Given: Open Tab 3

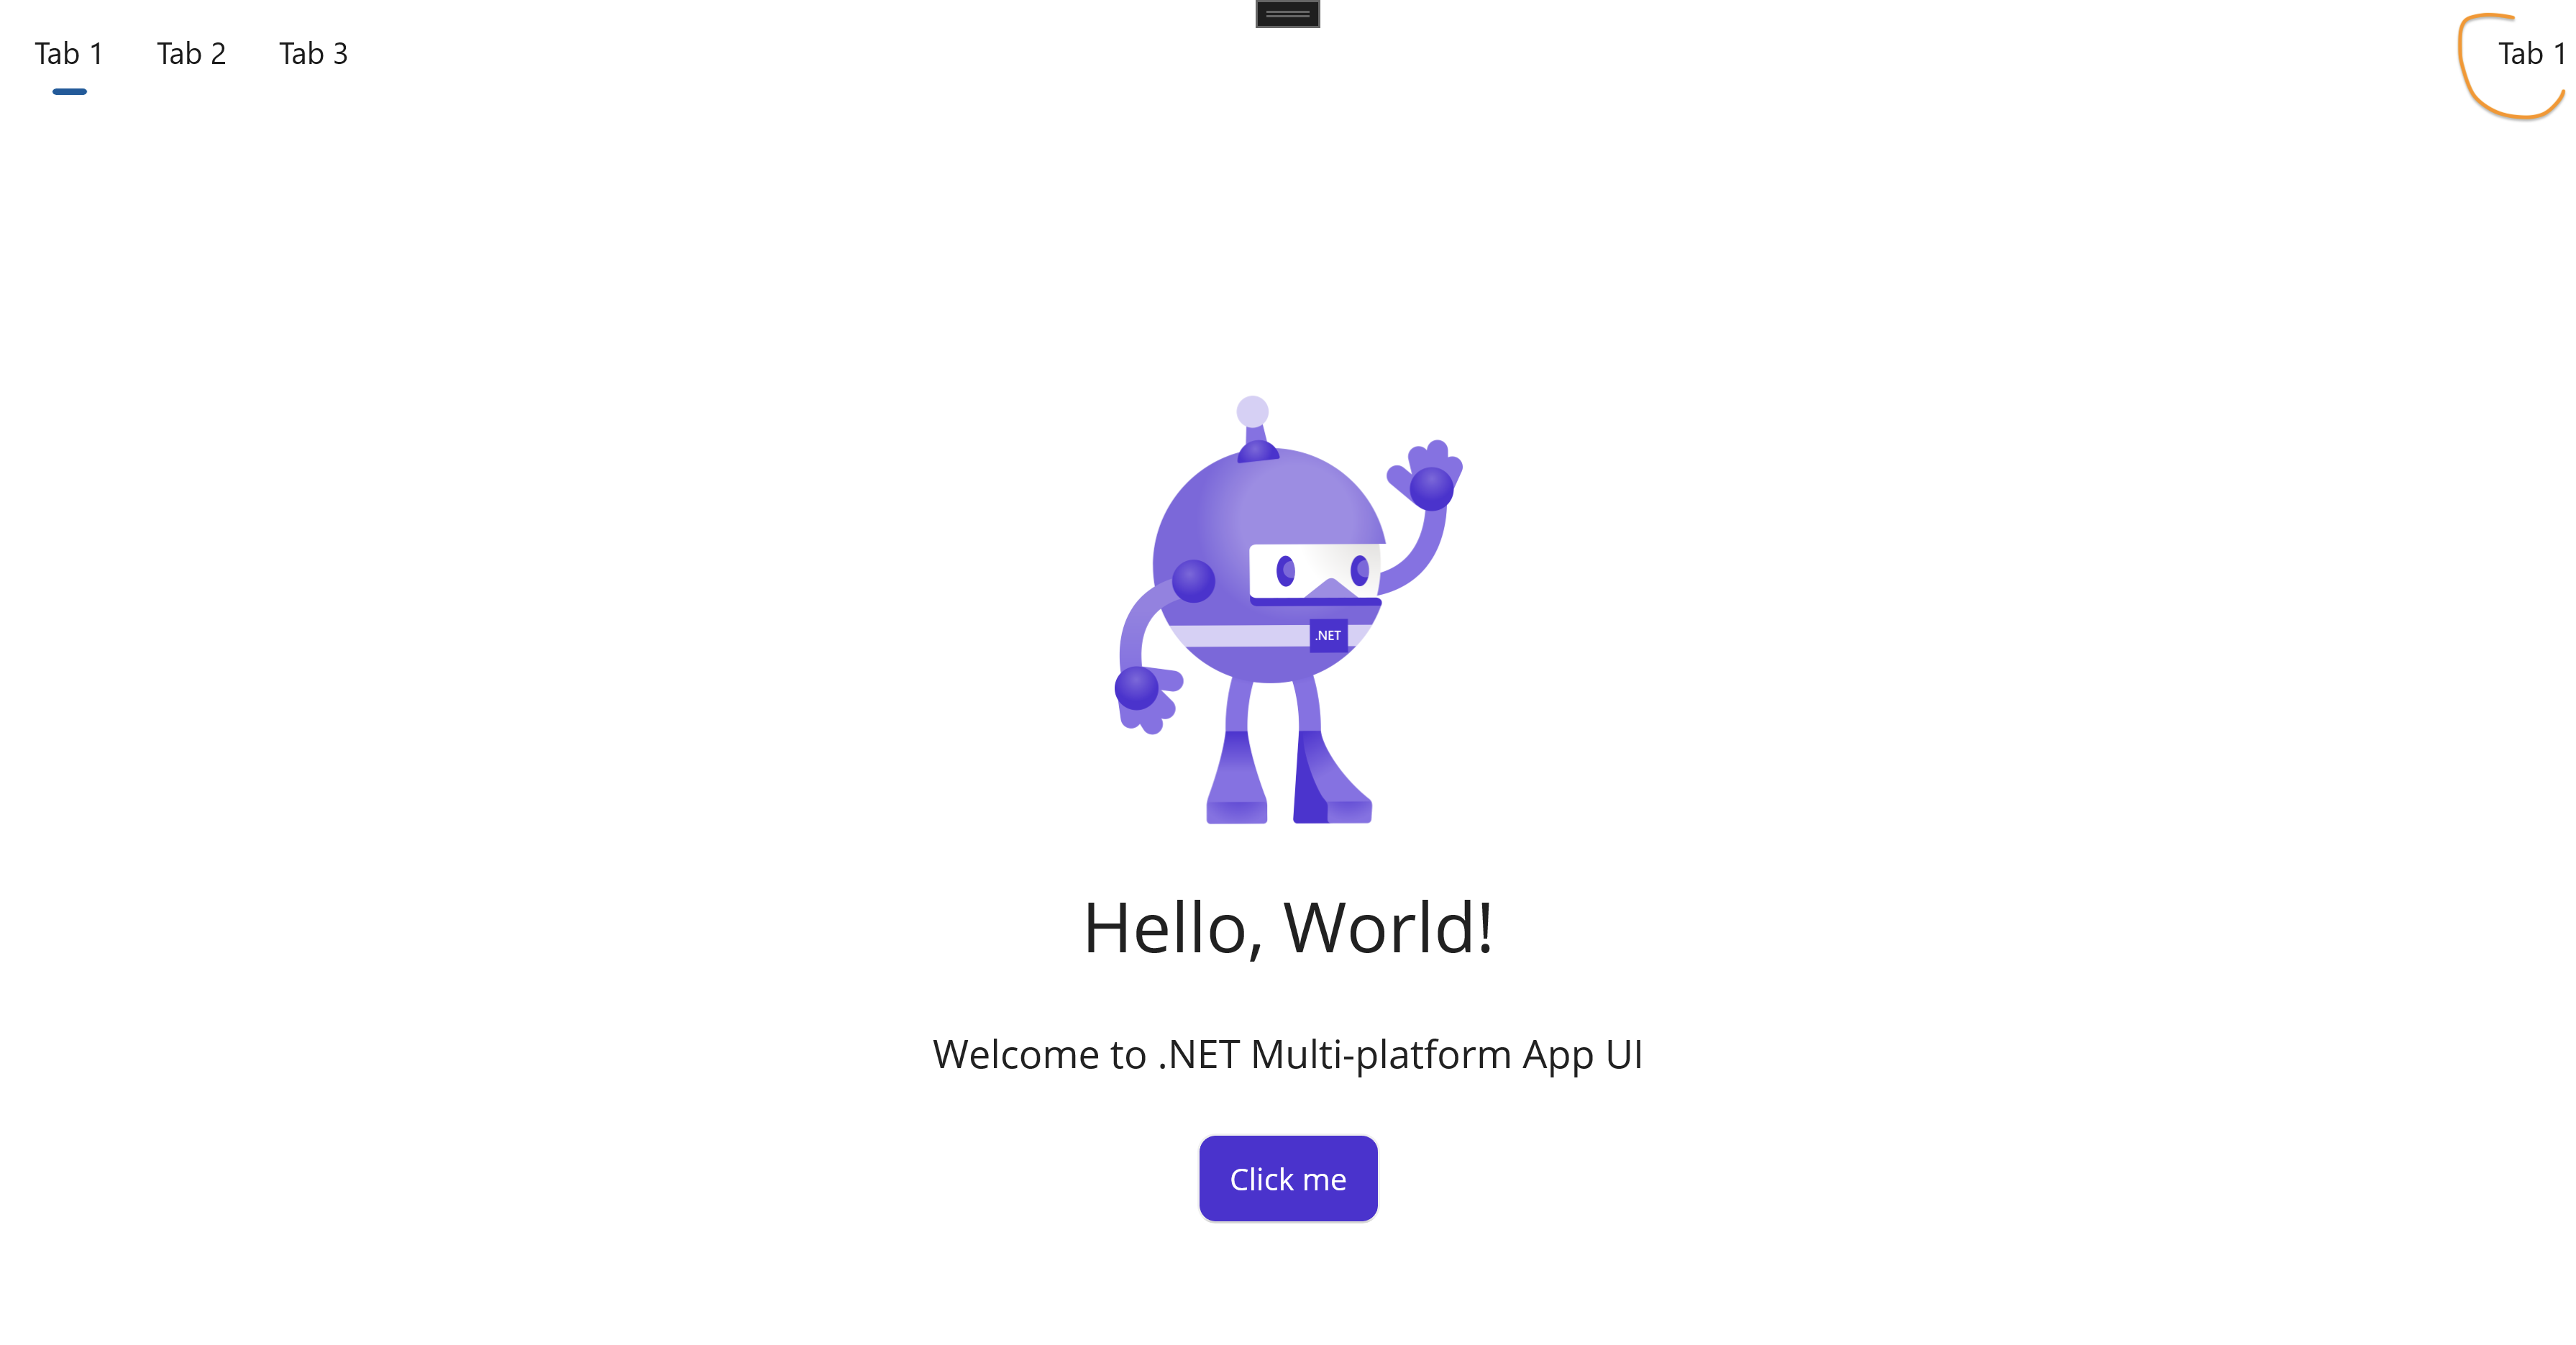Looking at the screenshot, I should [x=313, y=54].
